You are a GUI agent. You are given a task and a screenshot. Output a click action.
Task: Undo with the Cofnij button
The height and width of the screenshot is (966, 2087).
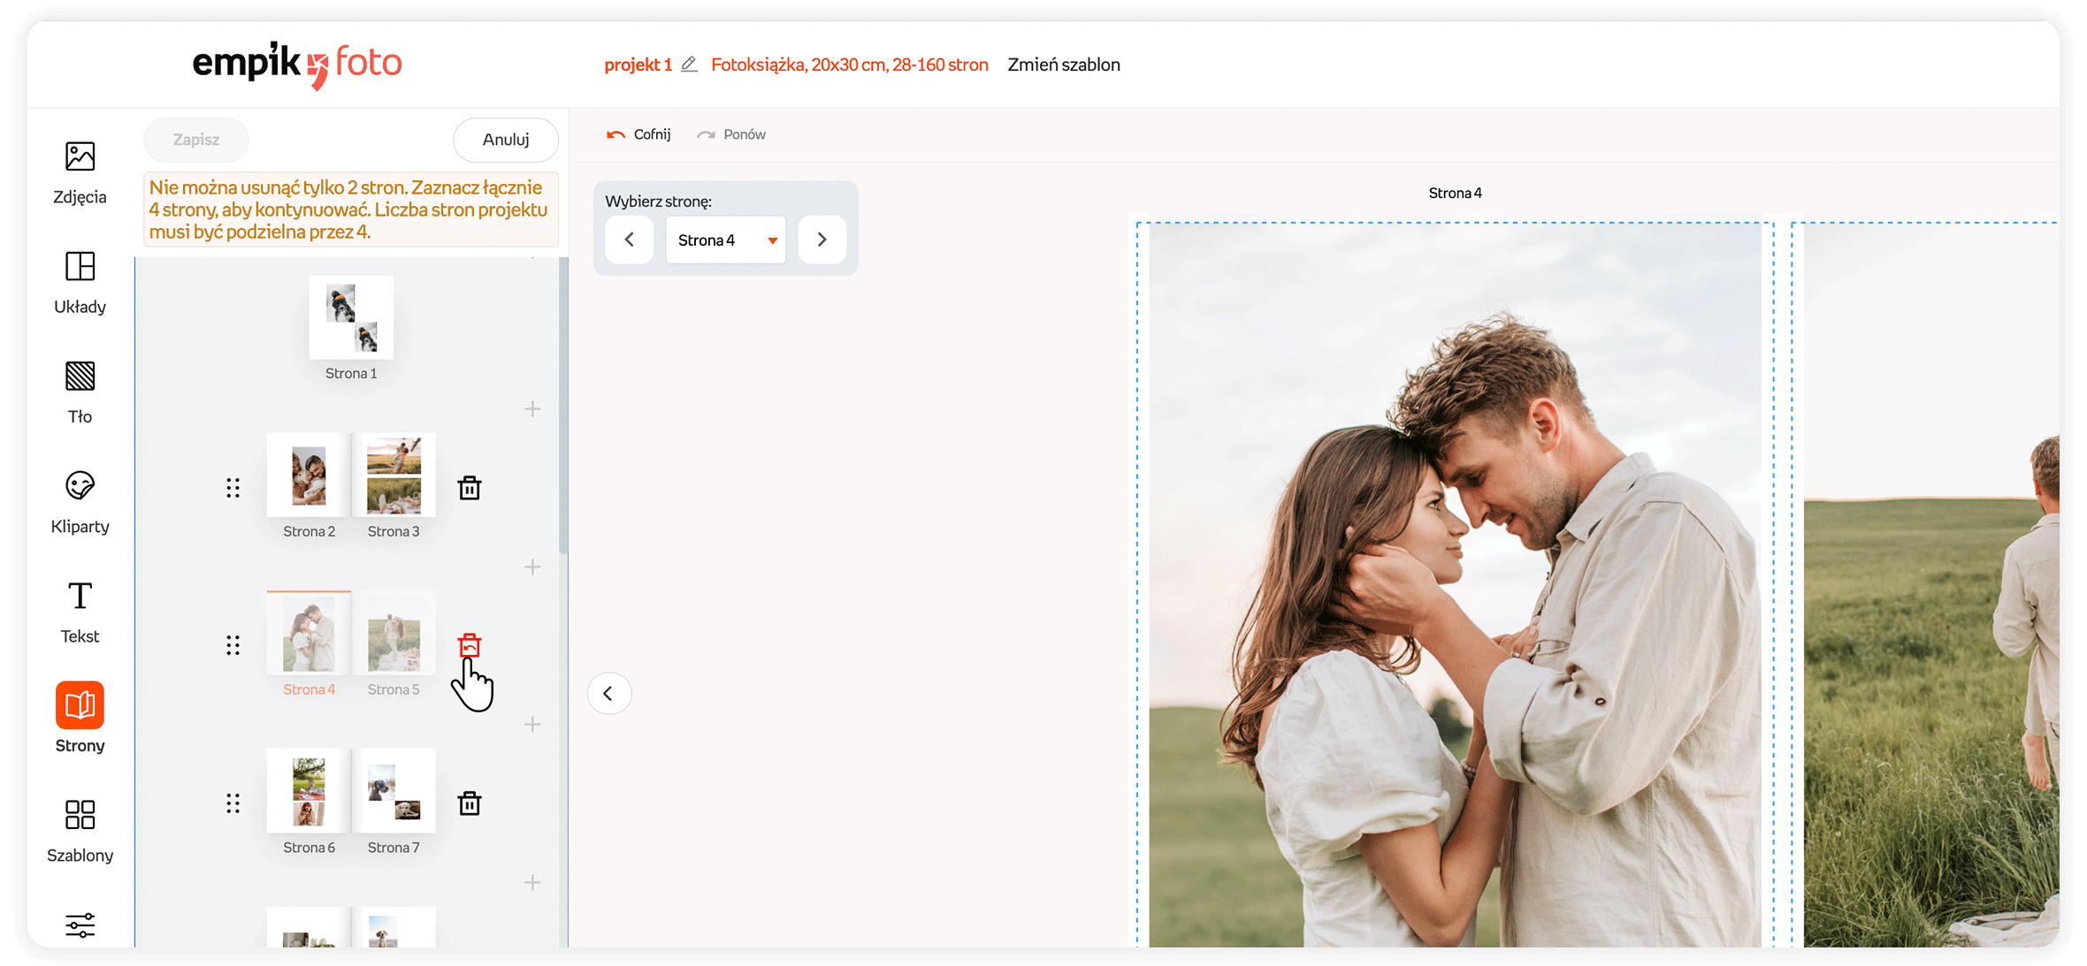638,134
